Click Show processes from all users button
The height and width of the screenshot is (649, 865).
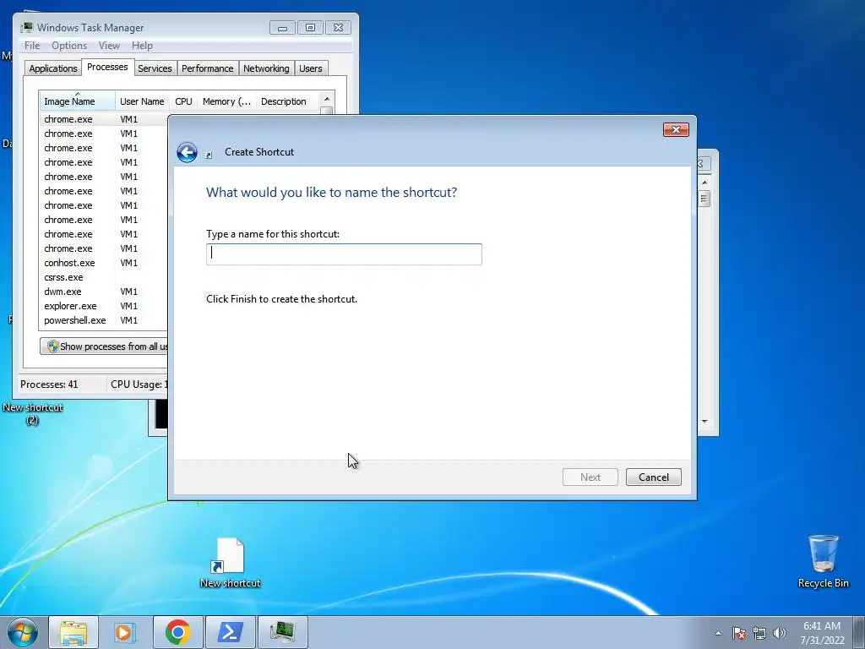pyautogui.click(x=104, y=346)
